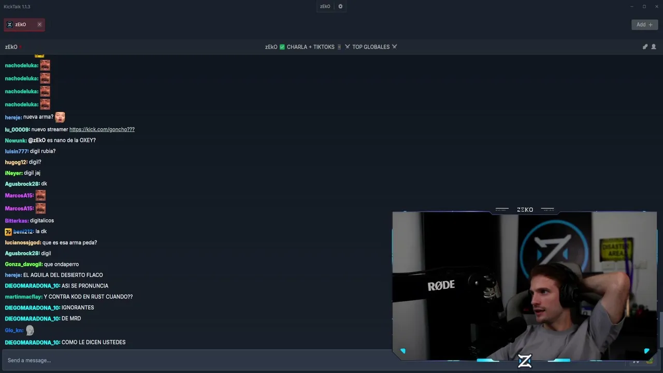Screen dimensions: 663x373
Task: Open profile of username iNeyer
Action: [x=14, y=173]
